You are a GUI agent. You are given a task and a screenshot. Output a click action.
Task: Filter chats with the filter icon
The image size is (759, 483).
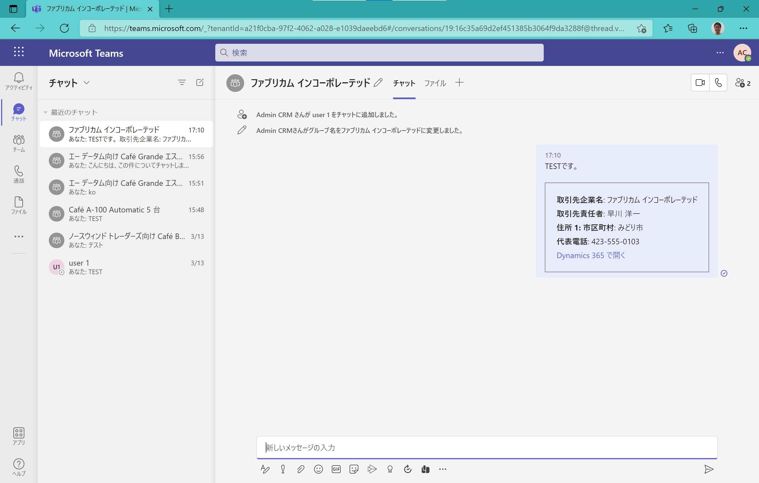click(182, 83)
